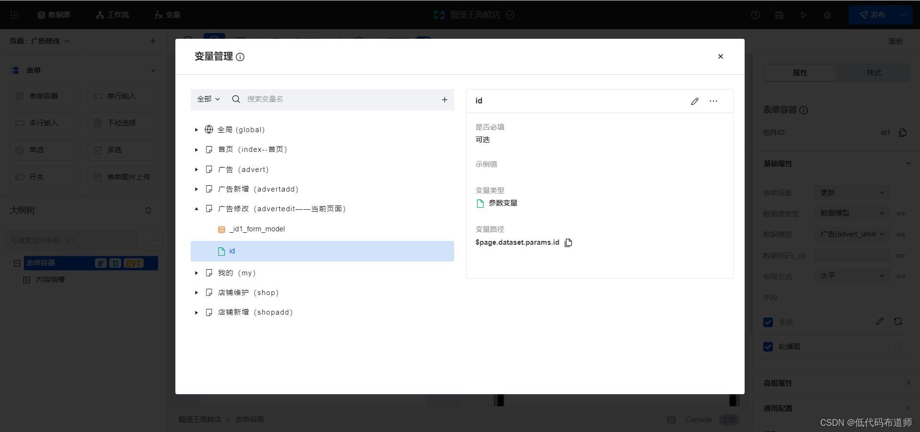Open the 工作流 menu in top bar
Viewport: 920px width, 432px height.
(113, 15)
